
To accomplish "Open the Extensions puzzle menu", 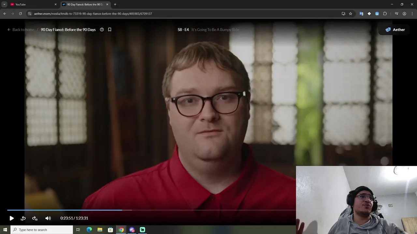I will 385,14.
